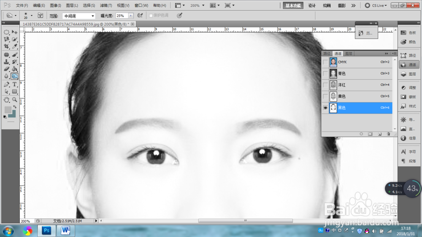The image size is (422, 237).
Task: Open 图像(I) menu
Action: pos(55,5)
